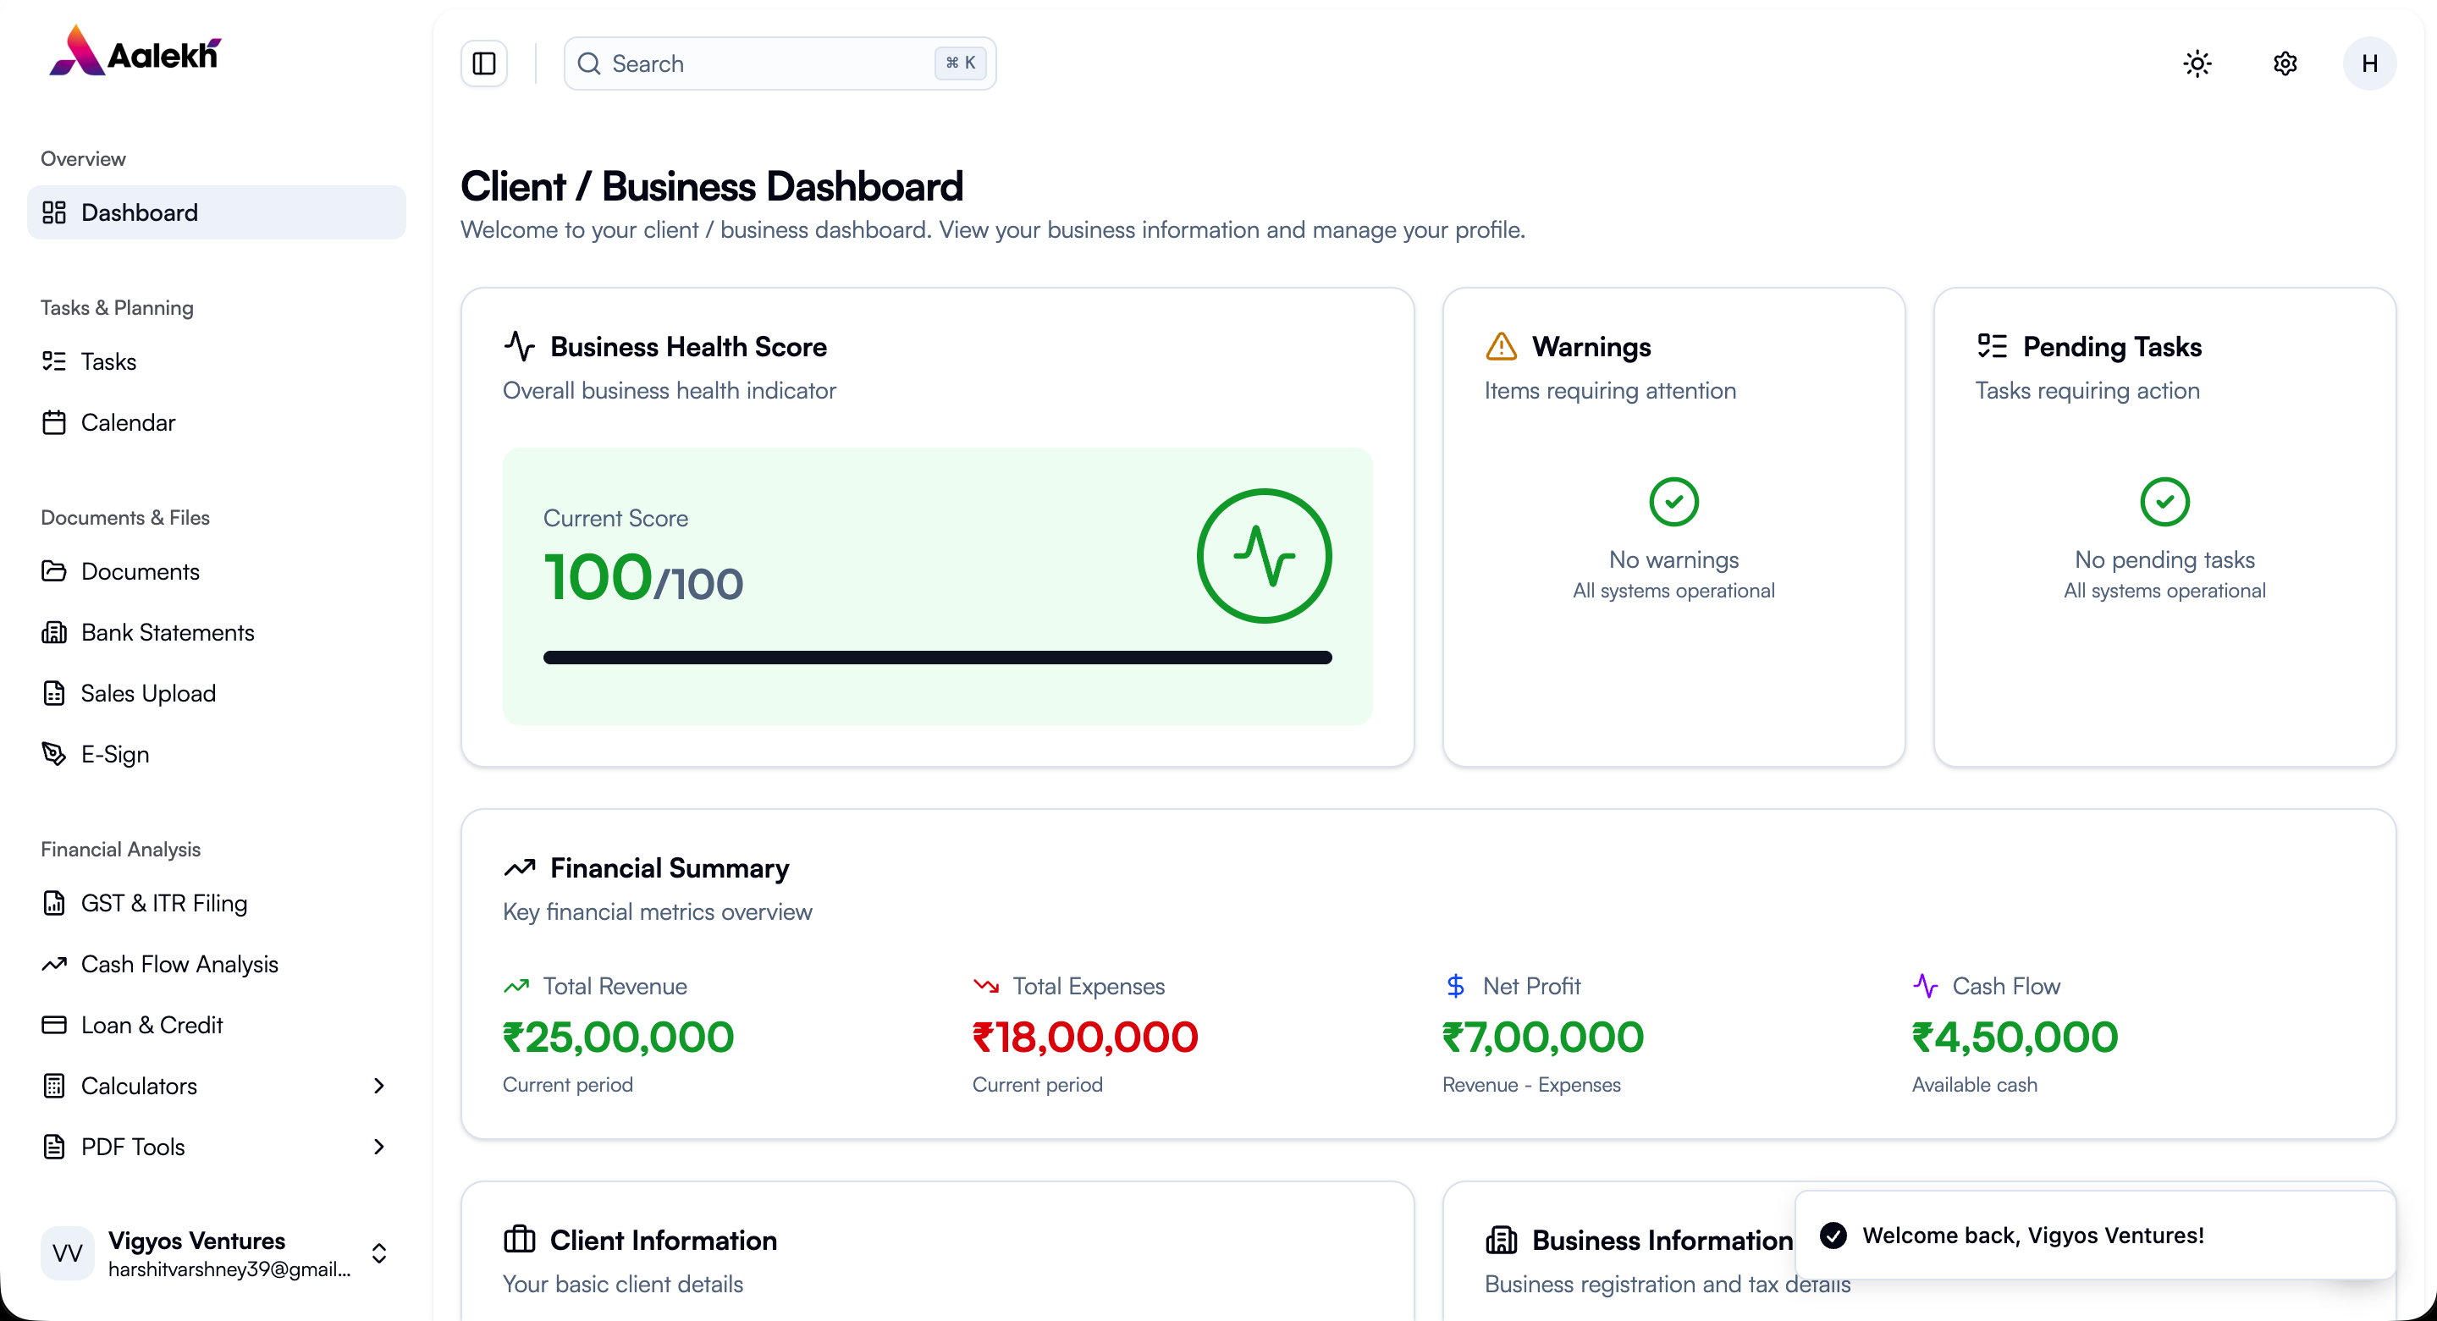Go to Loan & Credit

tap(152, 1024)
